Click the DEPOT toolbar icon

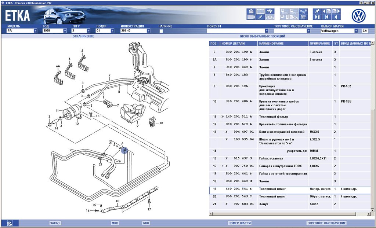[294, 11]
